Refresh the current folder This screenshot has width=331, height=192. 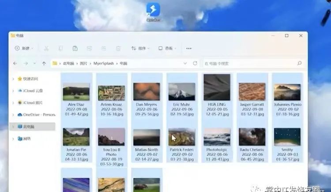[x=195, y=64]
